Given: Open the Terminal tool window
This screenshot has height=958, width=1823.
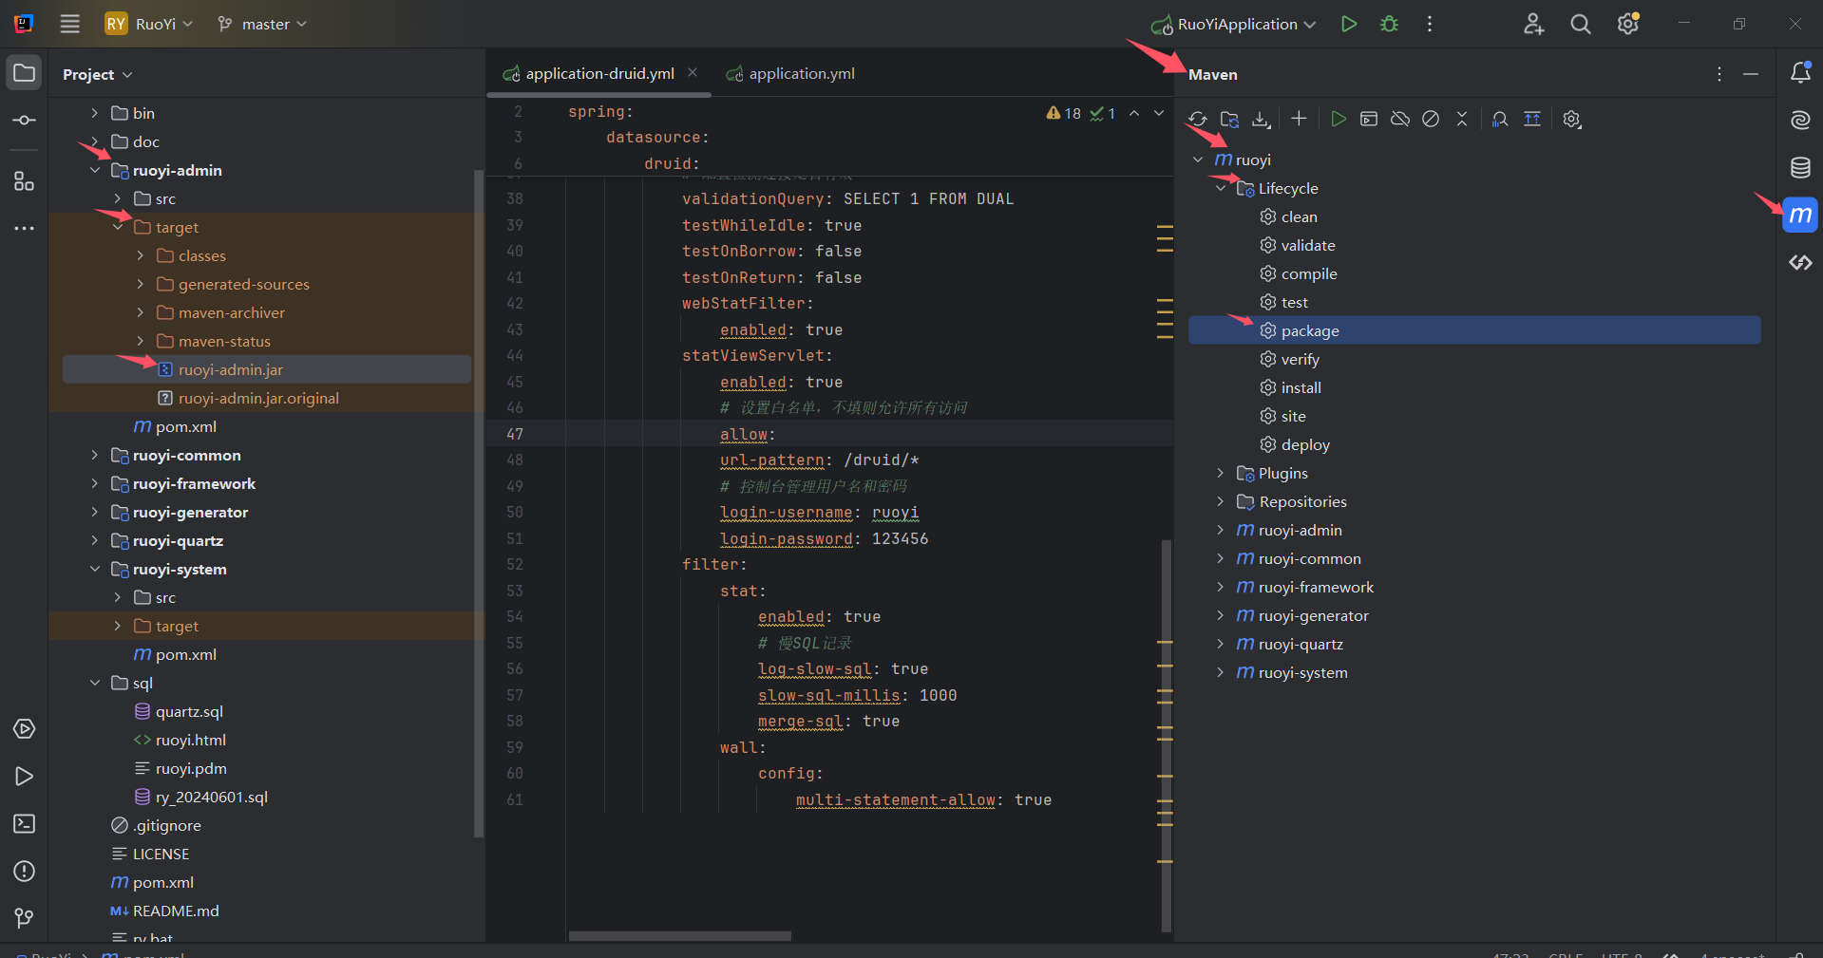Looking at the screenshot, I should (25, 824).
